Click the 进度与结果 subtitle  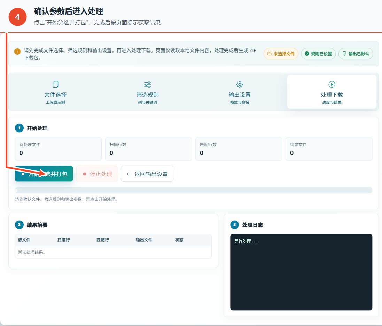pyautogui.click(x=332, y=102)
